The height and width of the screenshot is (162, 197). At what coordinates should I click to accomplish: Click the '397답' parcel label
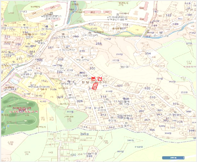coord(120,151)
